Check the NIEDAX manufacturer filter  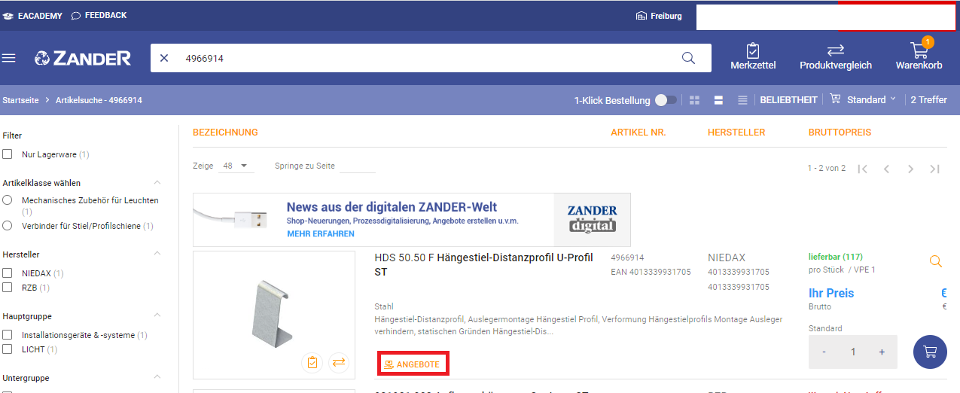[x=8, y=273]
